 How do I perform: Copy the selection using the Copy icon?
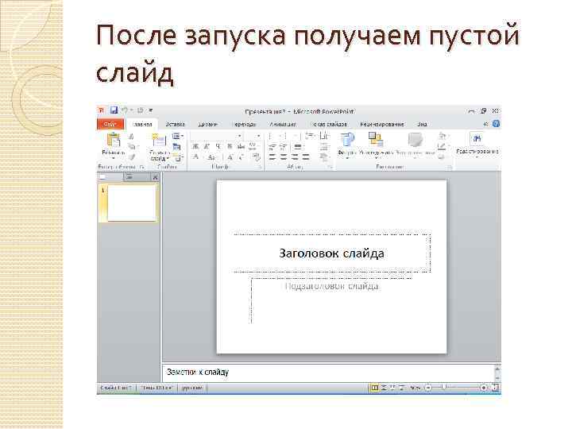[131, 147]
